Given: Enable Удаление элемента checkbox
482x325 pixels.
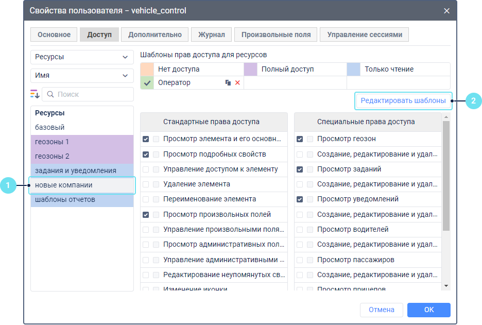Looking at the screenshot, I should pos(146,184).
